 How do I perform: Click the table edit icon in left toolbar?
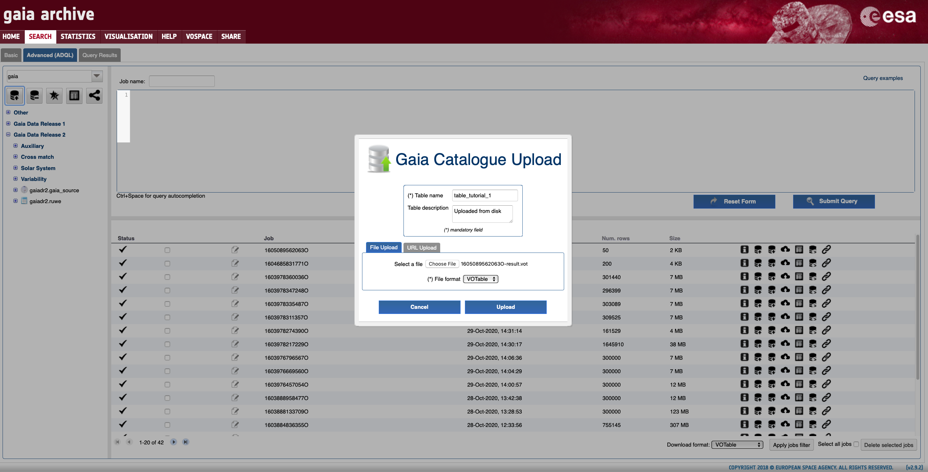point(74,96)
